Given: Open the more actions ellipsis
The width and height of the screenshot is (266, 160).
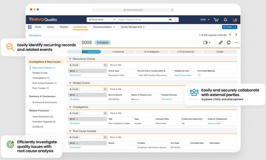Looking at the screenshot, I should point(236,43).
